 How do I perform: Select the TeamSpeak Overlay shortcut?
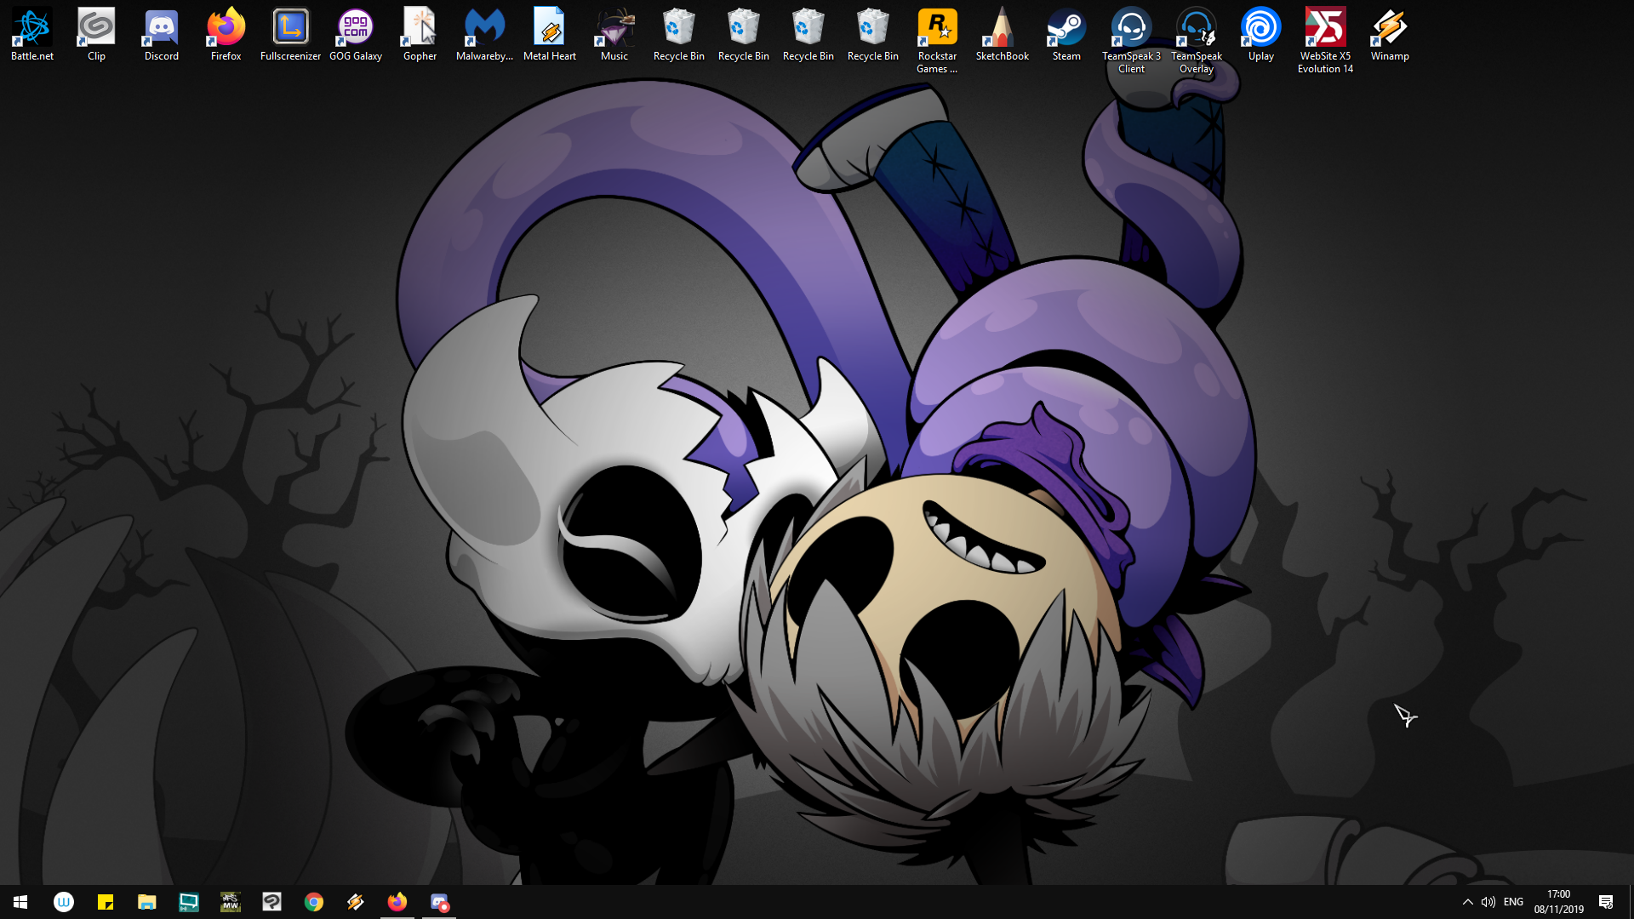tap(1196, 41)
